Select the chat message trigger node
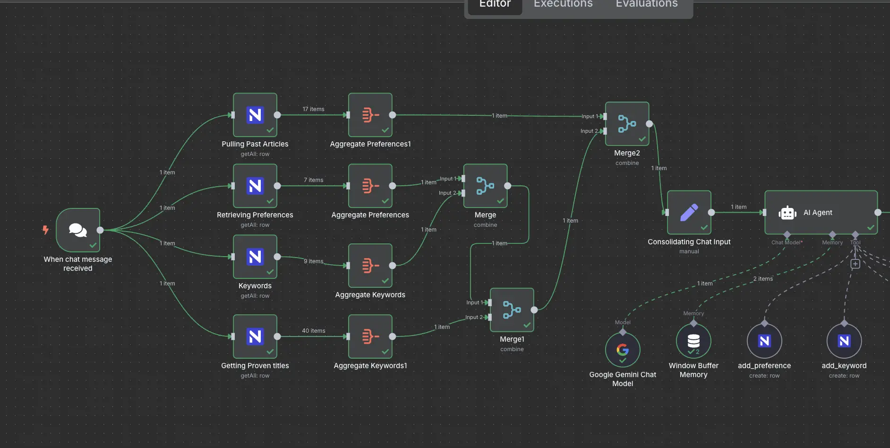Image resolution: width=890 pixels, height=448 pixels. point(78,230)
